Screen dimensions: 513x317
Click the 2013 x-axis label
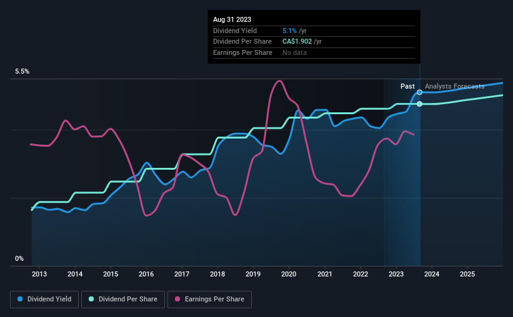coord(39,274)
